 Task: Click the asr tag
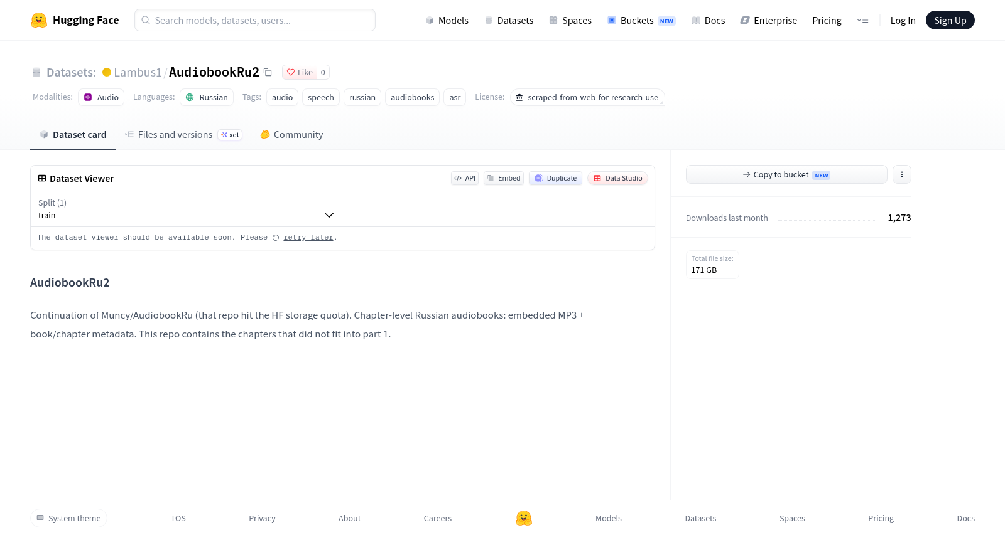pos(455,97)
